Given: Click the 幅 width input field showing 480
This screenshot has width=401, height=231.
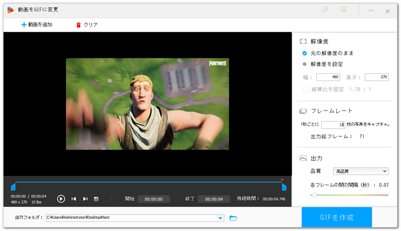Looking at the screenshot, I should (x=328, y=77).
